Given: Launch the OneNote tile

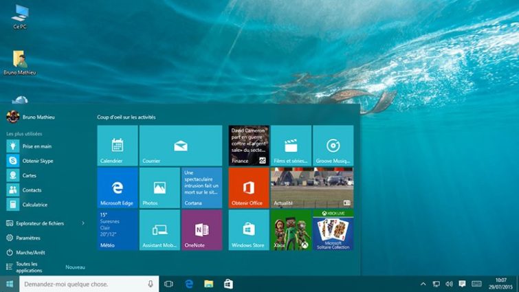Looking at the screenshot, I should (201, 230).
